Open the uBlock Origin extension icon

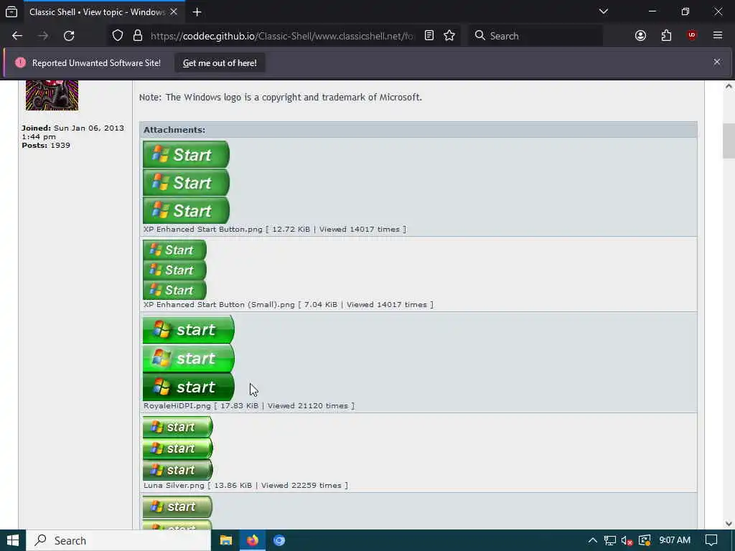[692, 36]
